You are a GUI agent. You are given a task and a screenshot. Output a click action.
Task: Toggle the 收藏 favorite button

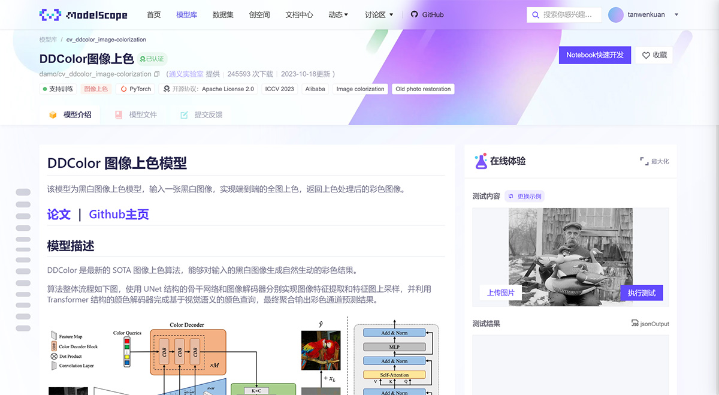coord(655,55)
